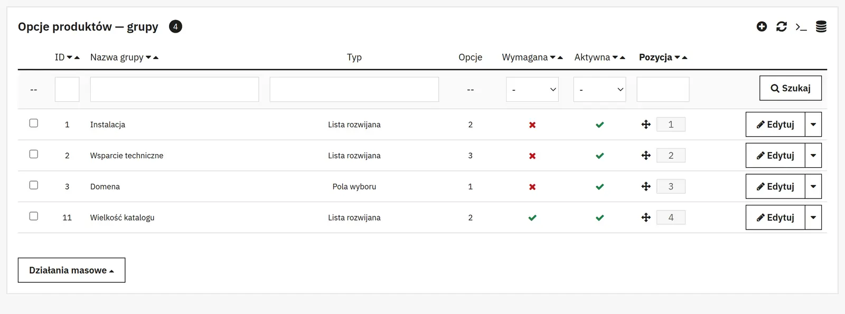Click Edytuj for Wsparcie techniczne
The image size is (845, 314).
coord(775,156)
